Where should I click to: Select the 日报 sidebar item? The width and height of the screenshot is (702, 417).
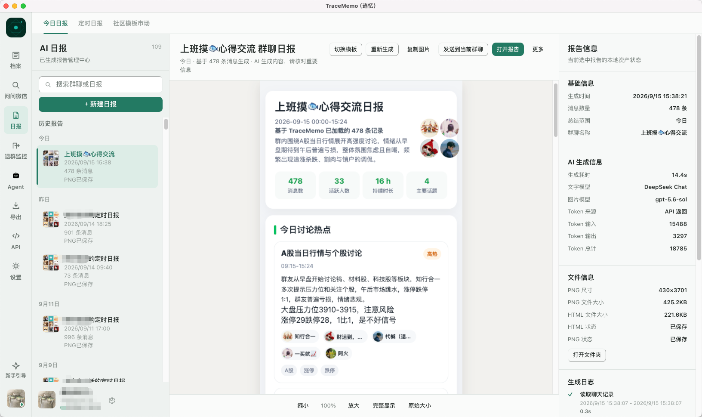(x=16, y=120)
